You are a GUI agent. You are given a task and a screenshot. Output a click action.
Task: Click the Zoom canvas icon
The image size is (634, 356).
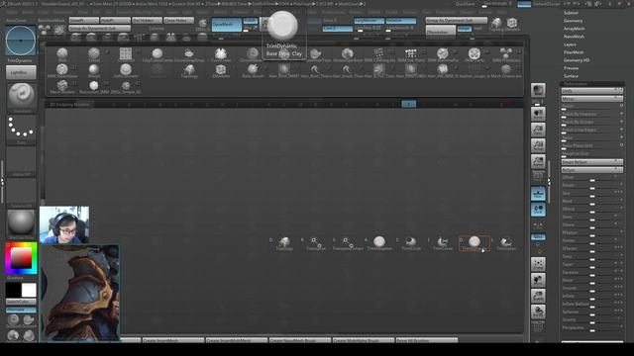(538, 130)
